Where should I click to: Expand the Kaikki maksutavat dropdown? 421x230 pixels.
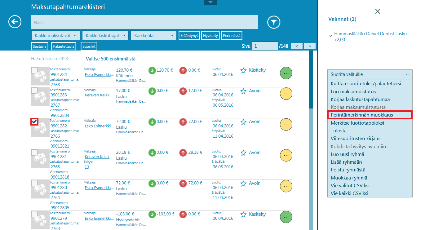pyautogui.click(x=56, y=36)
